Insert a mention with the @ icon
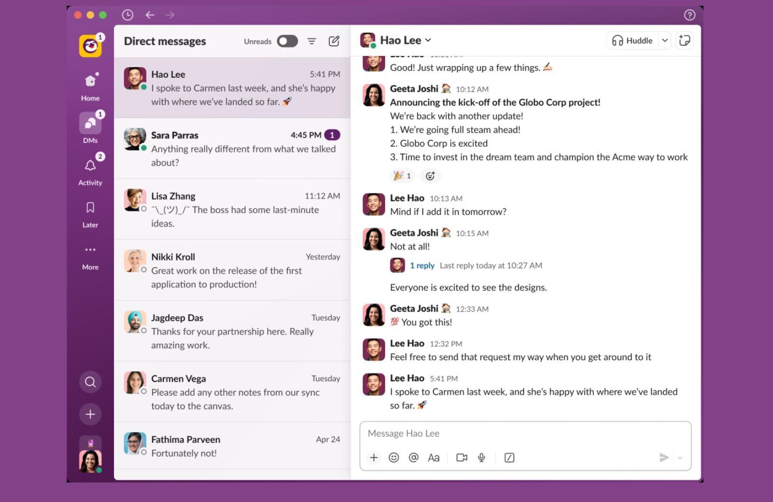 (414, 458)
